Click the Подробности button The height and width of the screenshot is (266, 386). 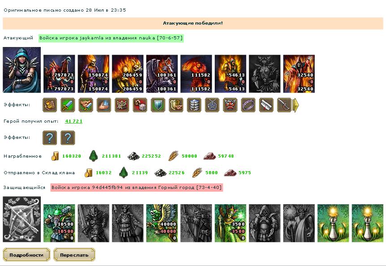(x=26, y=255)
